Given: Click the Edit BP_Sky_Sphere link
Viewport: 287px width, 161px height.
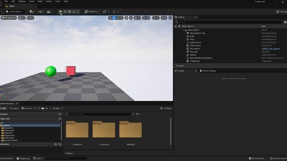Looking at the screenshot, I should coord(270,49).
